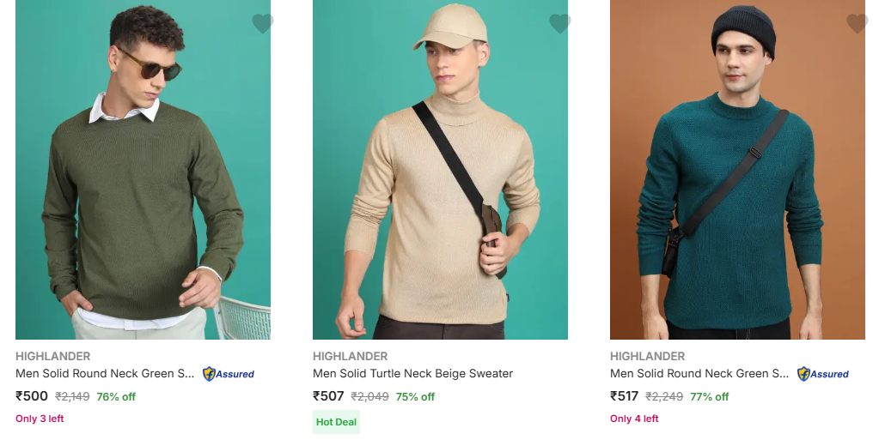Screen dimensions: 885x440
Task: Open first Men Solid Round Neck Green title
Action: click(105, 374)
